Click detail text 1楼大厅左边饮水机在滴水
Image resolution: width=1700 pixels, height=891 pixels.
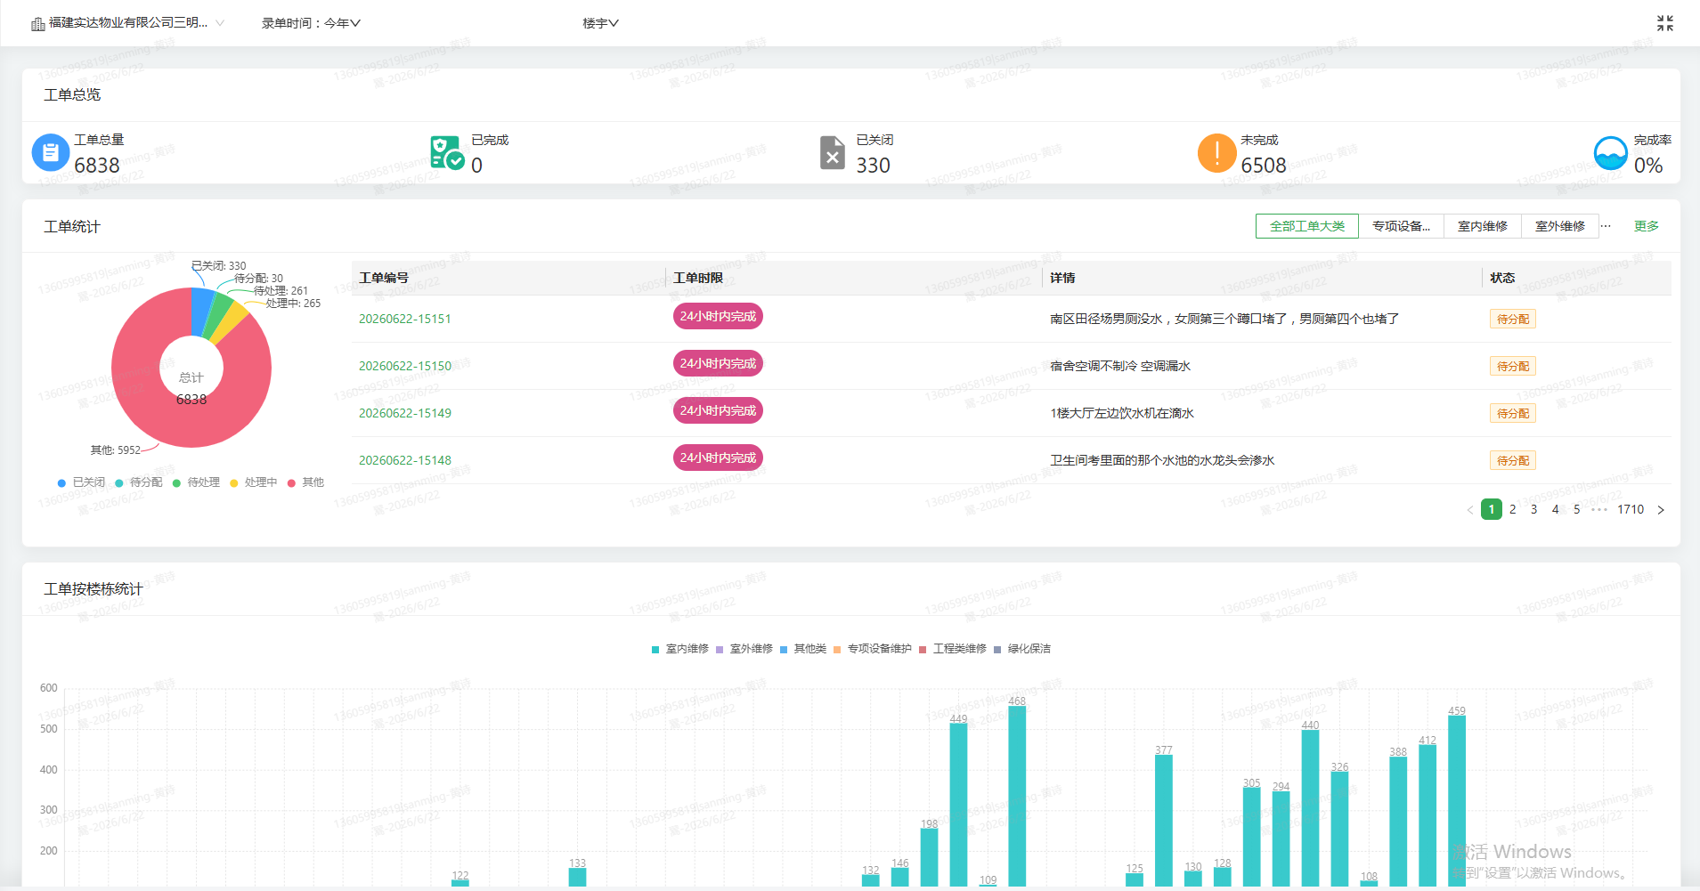pyautogui.click(x=1122, y=413)
